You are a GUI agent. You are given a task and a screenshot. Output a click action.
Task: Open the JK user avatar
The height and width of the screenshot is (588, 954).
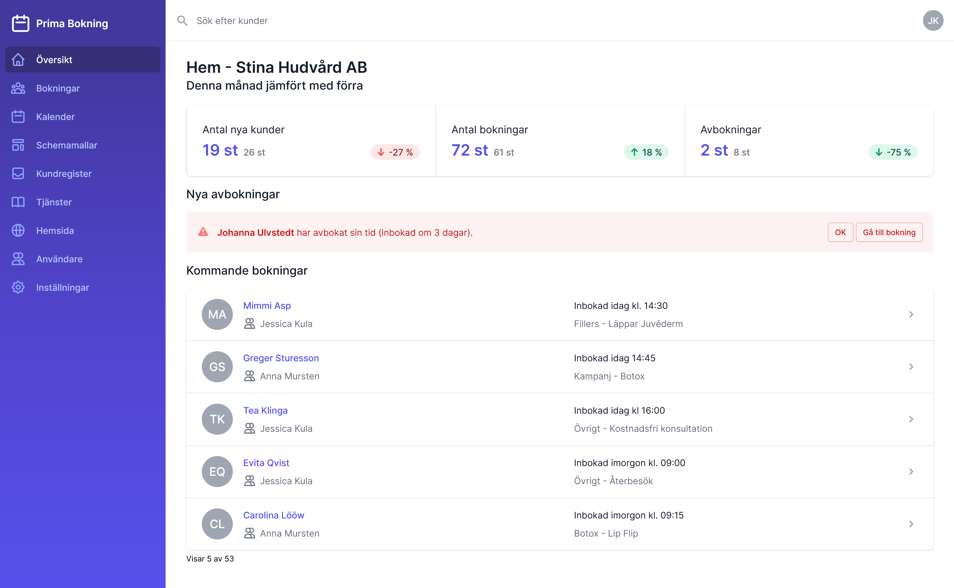(933, 21)
